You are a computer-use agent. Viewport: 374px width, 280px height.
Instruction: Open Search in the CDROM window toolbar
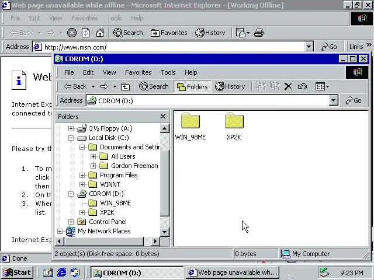click(154, 86)
